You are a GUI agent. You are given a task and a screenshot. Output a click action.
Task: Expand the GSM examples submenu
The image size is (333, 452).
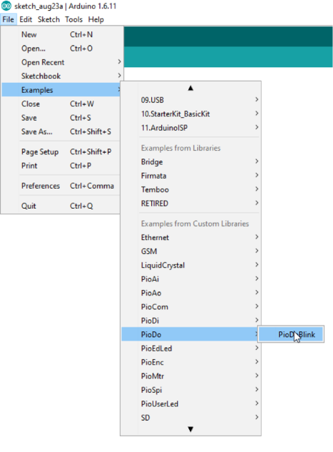(x=190, y=251)
